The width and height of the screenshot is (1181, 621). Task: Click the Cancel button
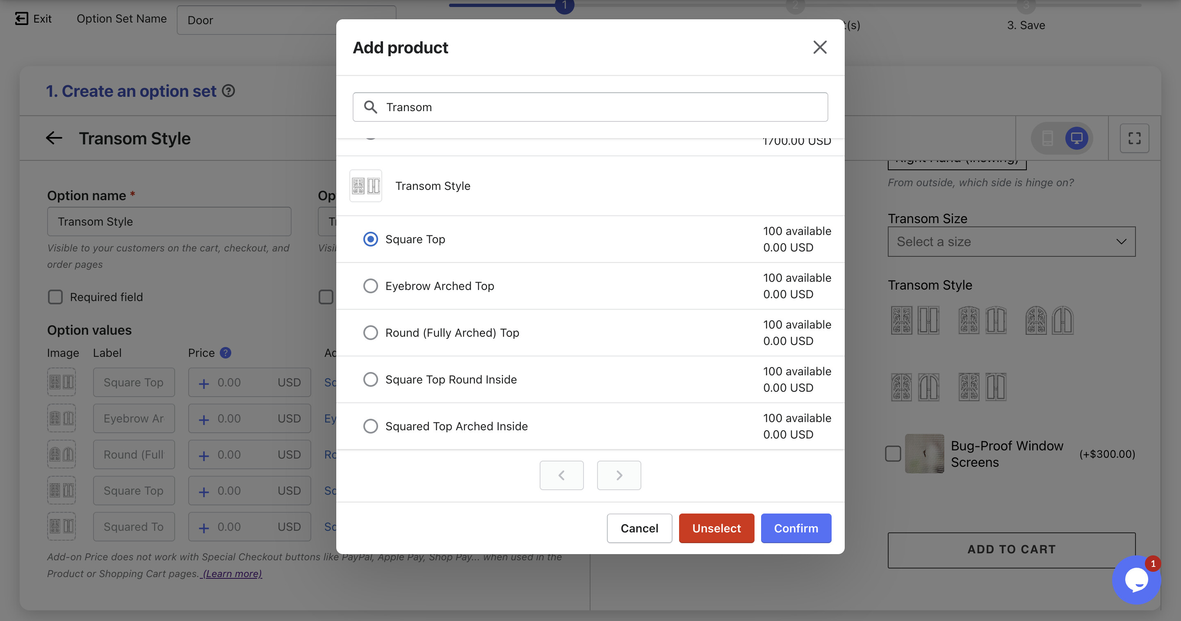[639, 528]
